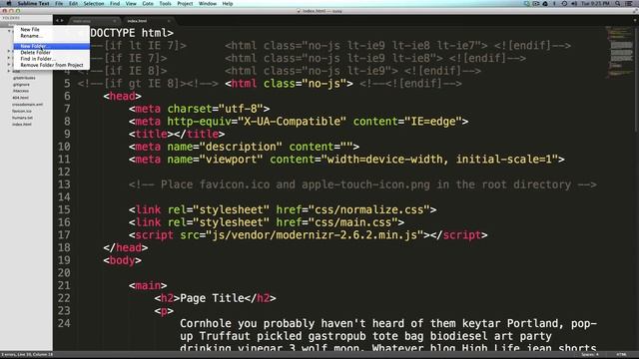
Task: Select Rename... in the context menu
Action: pyautogui.click(x=51, y=36)
